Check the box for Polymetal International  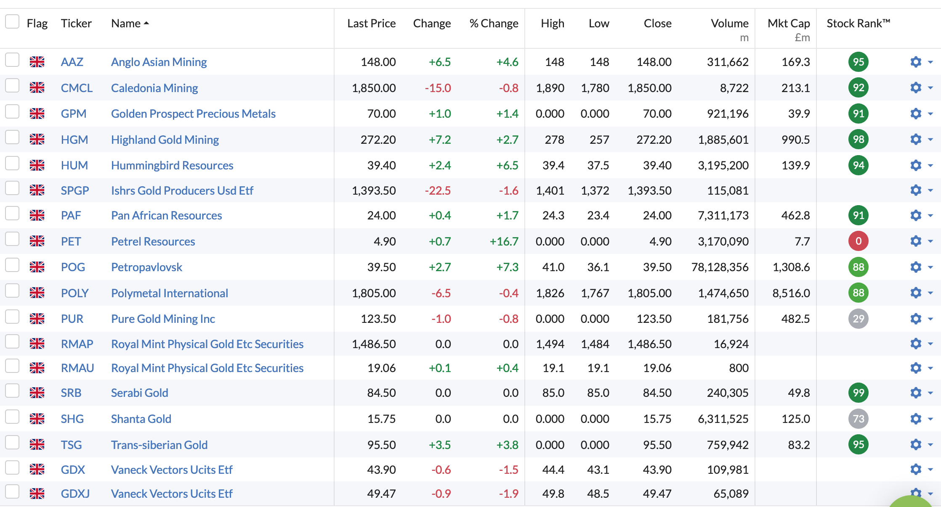12,290
